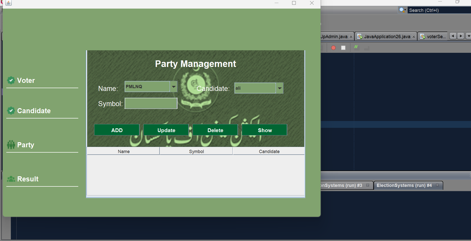Screen dimensions: 471x241
Task: Click the ADD button
Action: click(117, 130)
